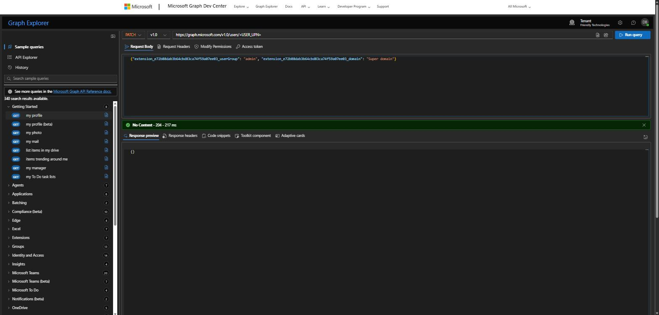Viewport: 659px width, 315px height.
Task: Open docs icon for my manager query
Action: pos(106,168)
